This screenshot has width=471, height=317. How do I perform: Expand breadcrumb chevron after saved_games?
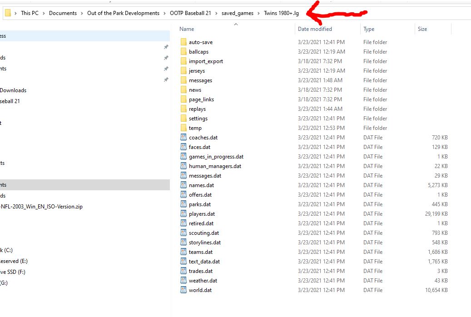click(258, 13)
